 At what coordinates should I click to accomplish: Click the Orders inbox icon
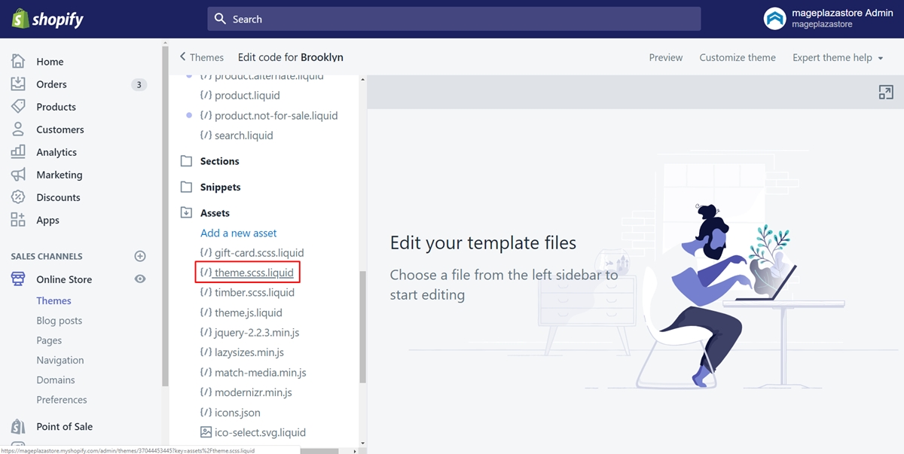click(18, 84)
